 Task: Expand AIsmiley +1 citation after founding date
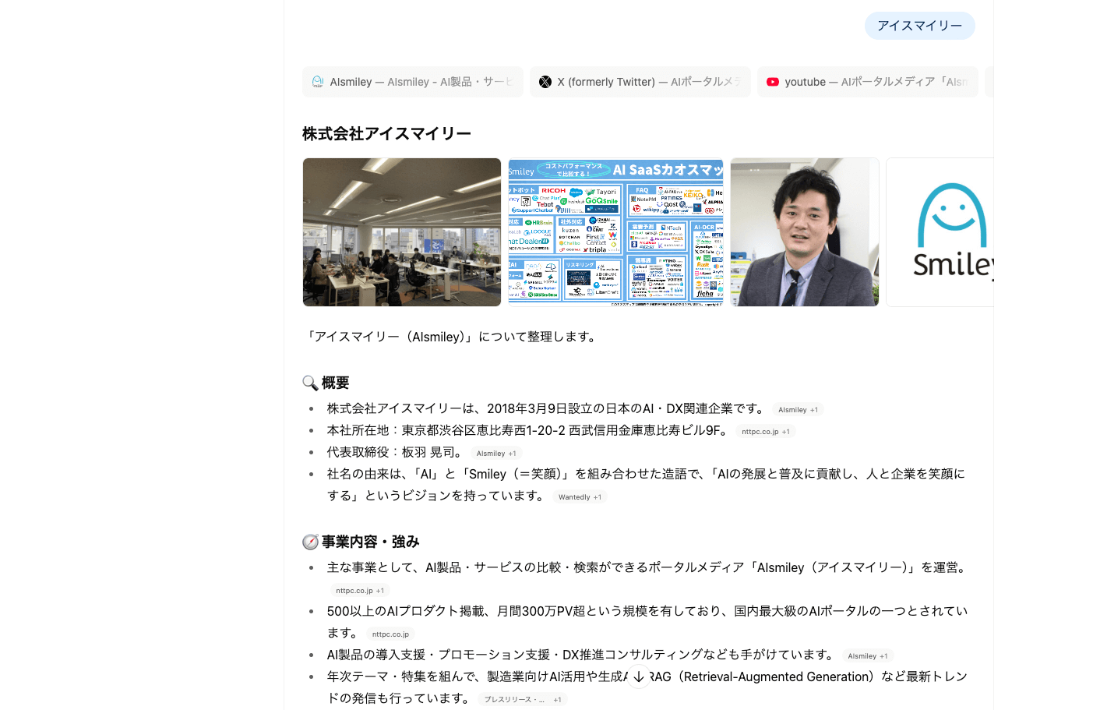[x=798, y=410]
